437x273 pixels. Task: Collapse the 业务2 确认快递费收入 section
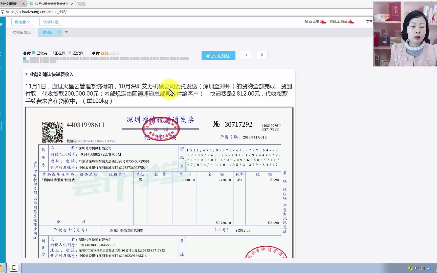pos(27,74)
